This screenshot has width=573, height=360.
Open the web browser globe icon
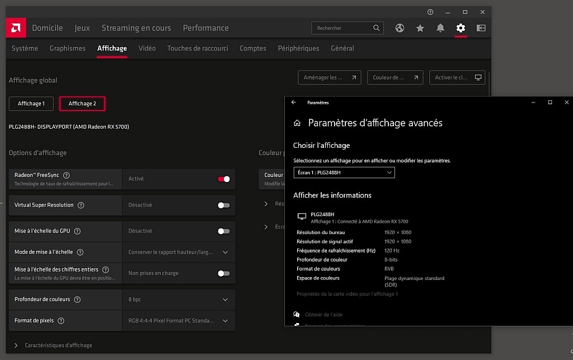tap(400, 28)
